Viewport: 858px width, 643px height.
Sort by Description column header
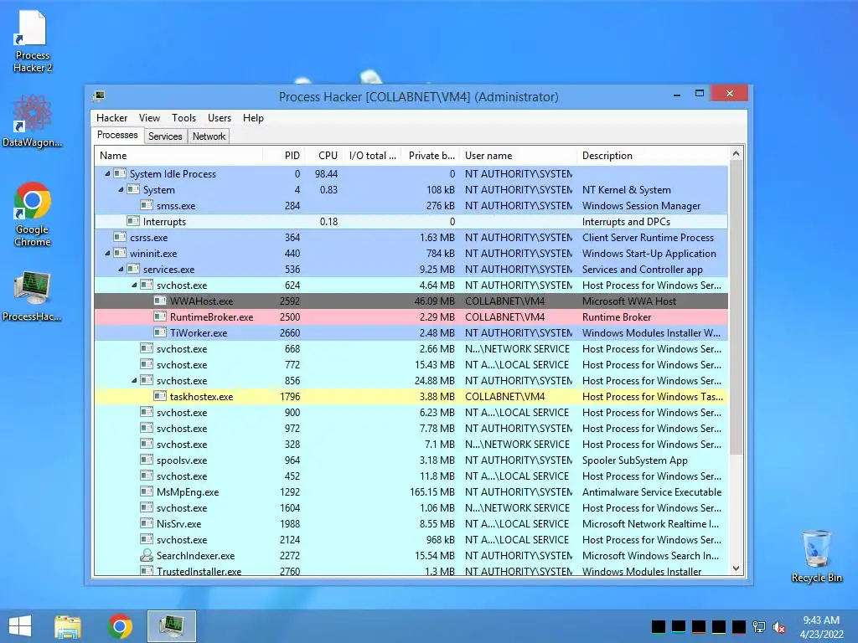(x=653, y=156)
